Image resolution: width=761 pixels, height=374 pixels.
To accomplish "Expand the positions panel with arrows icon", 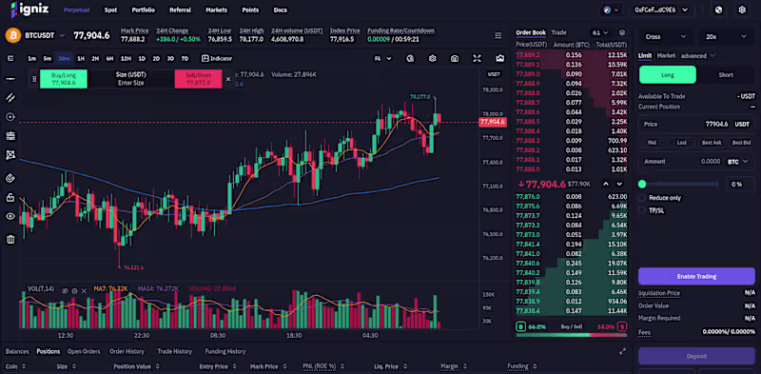I will pyautogui.click(x=623, y=351).
